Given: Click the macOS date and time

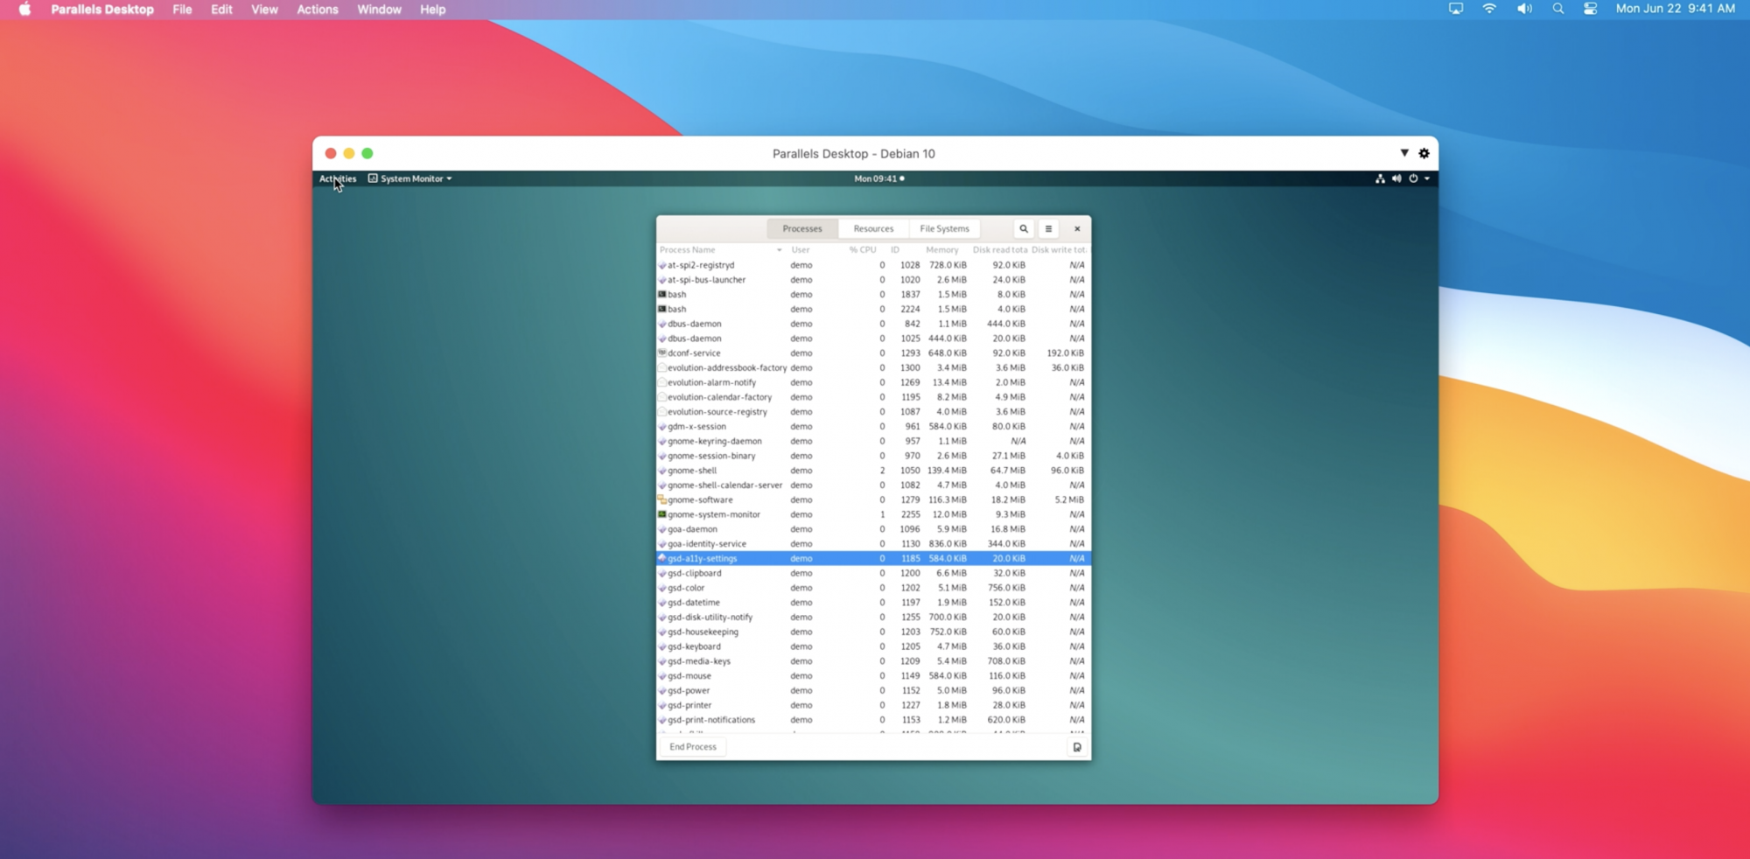Looking at the screenshot, I should pyautogui.click(x=1675, y=9).
